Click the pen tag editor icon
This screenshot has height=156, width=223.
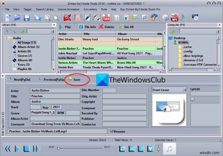tap(87, 18)
